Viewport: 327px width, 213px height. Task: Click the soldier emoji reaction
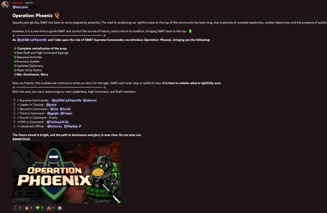pos(17,208)
